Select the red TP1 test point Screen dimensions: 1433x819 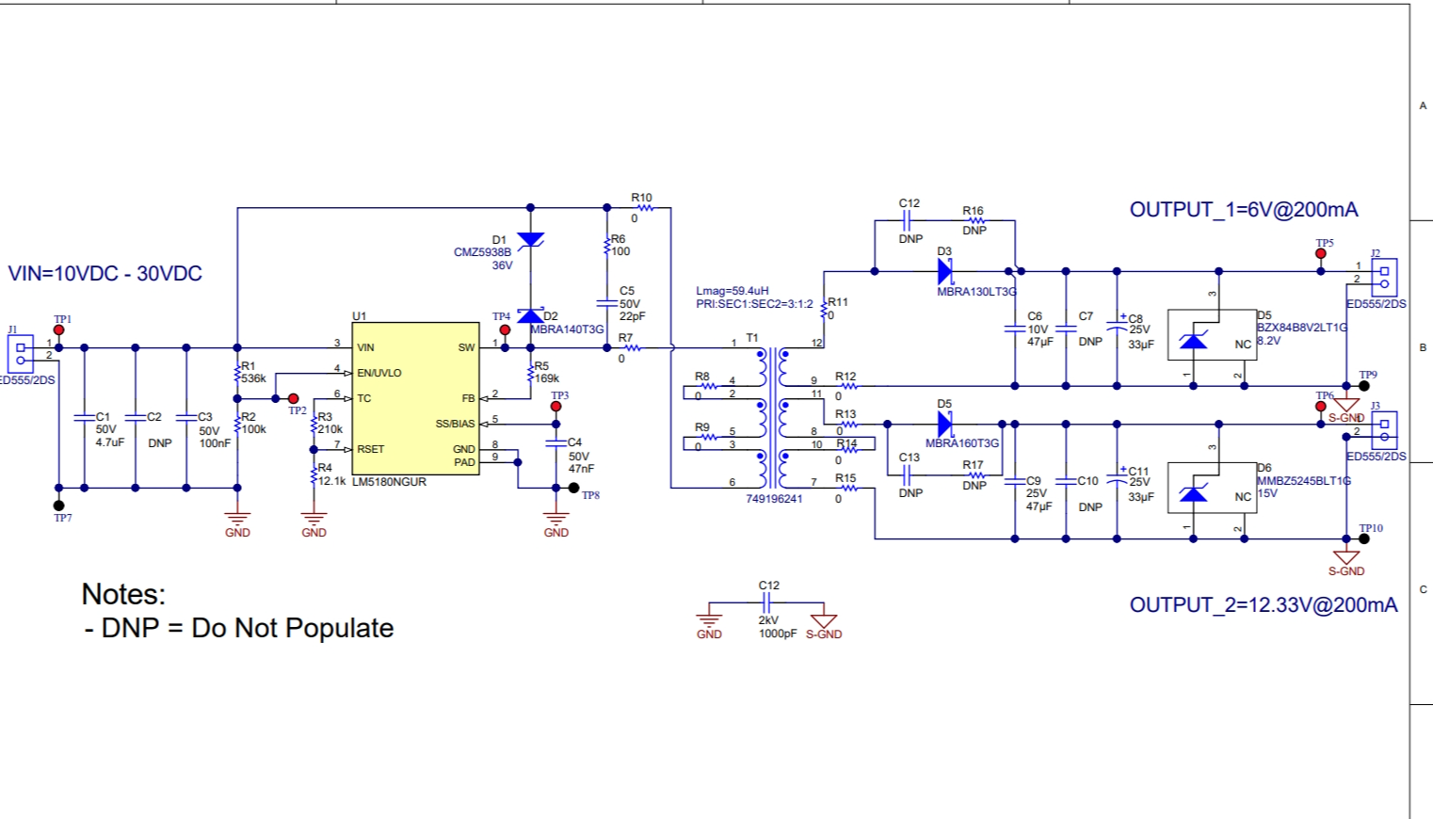point(59,330)
